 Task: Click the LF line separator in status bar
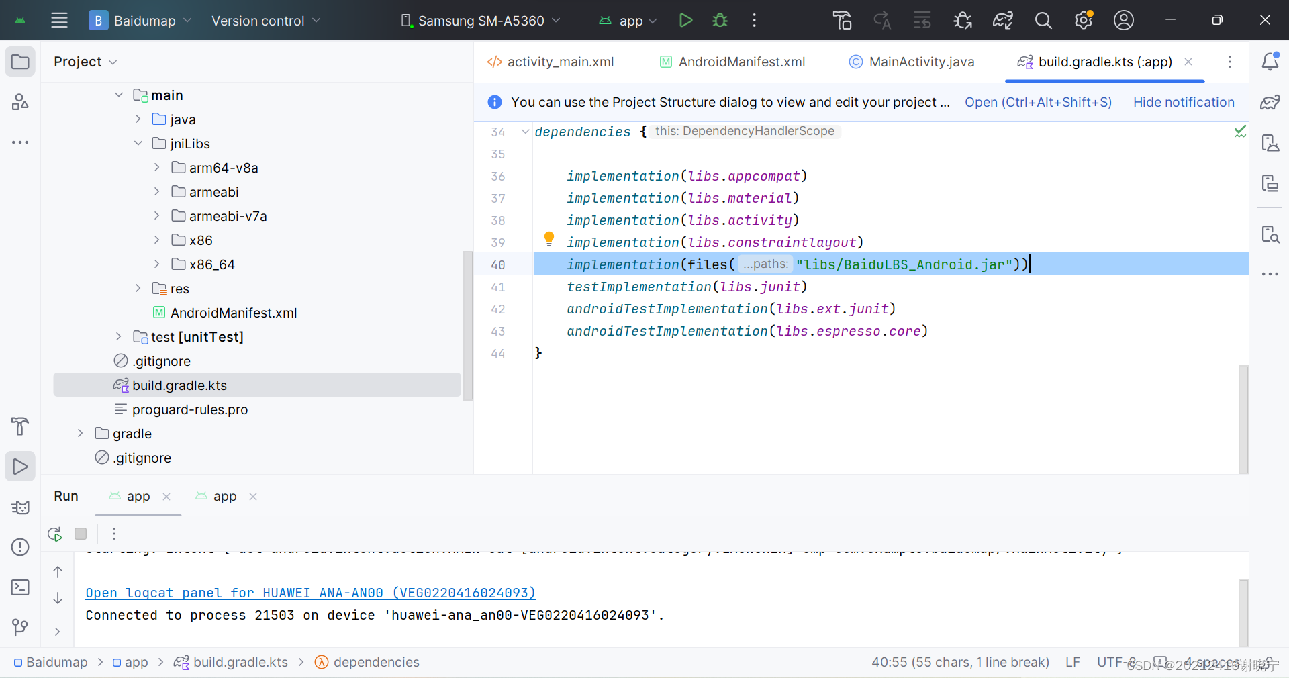tap(1072, 662)
